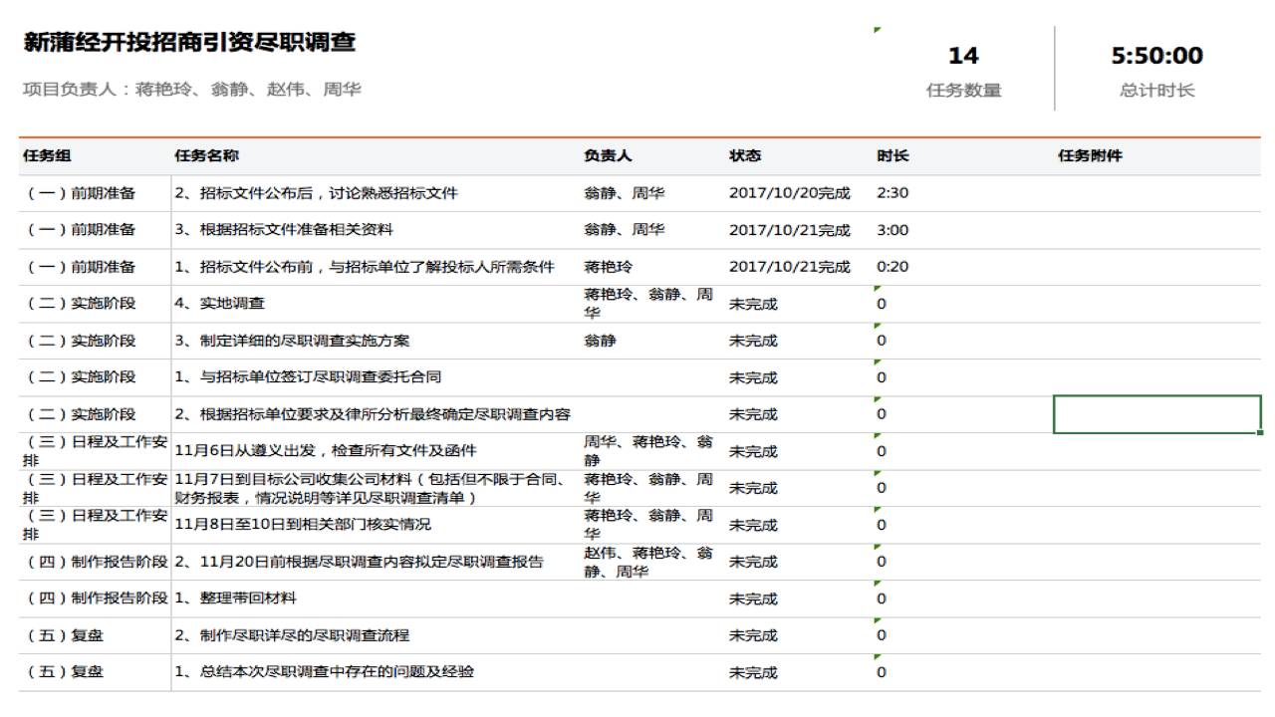This screenshot has width=1275, height=717.
Task: Click the 时长 column header
Action: pos(892,156)
